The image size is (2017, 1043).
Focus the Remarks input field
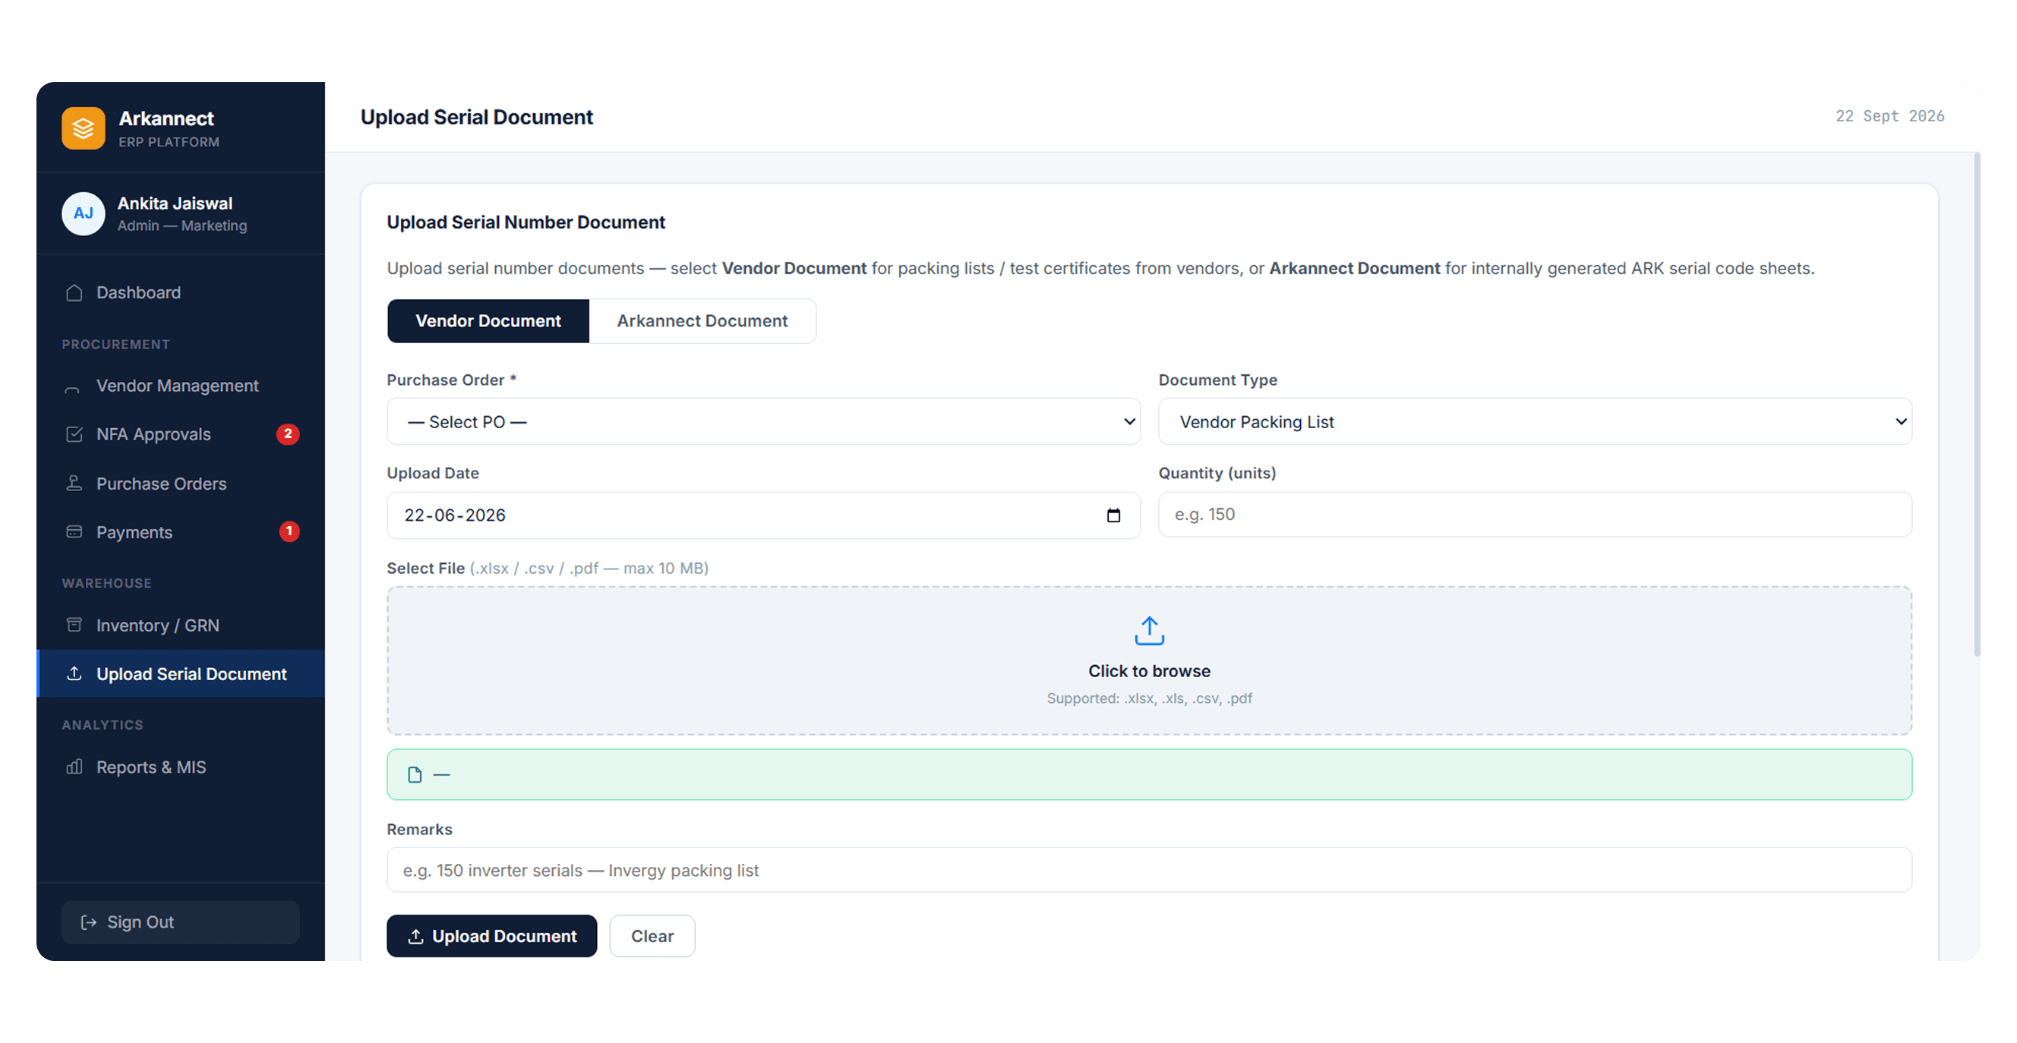[x=1150, y=870]
